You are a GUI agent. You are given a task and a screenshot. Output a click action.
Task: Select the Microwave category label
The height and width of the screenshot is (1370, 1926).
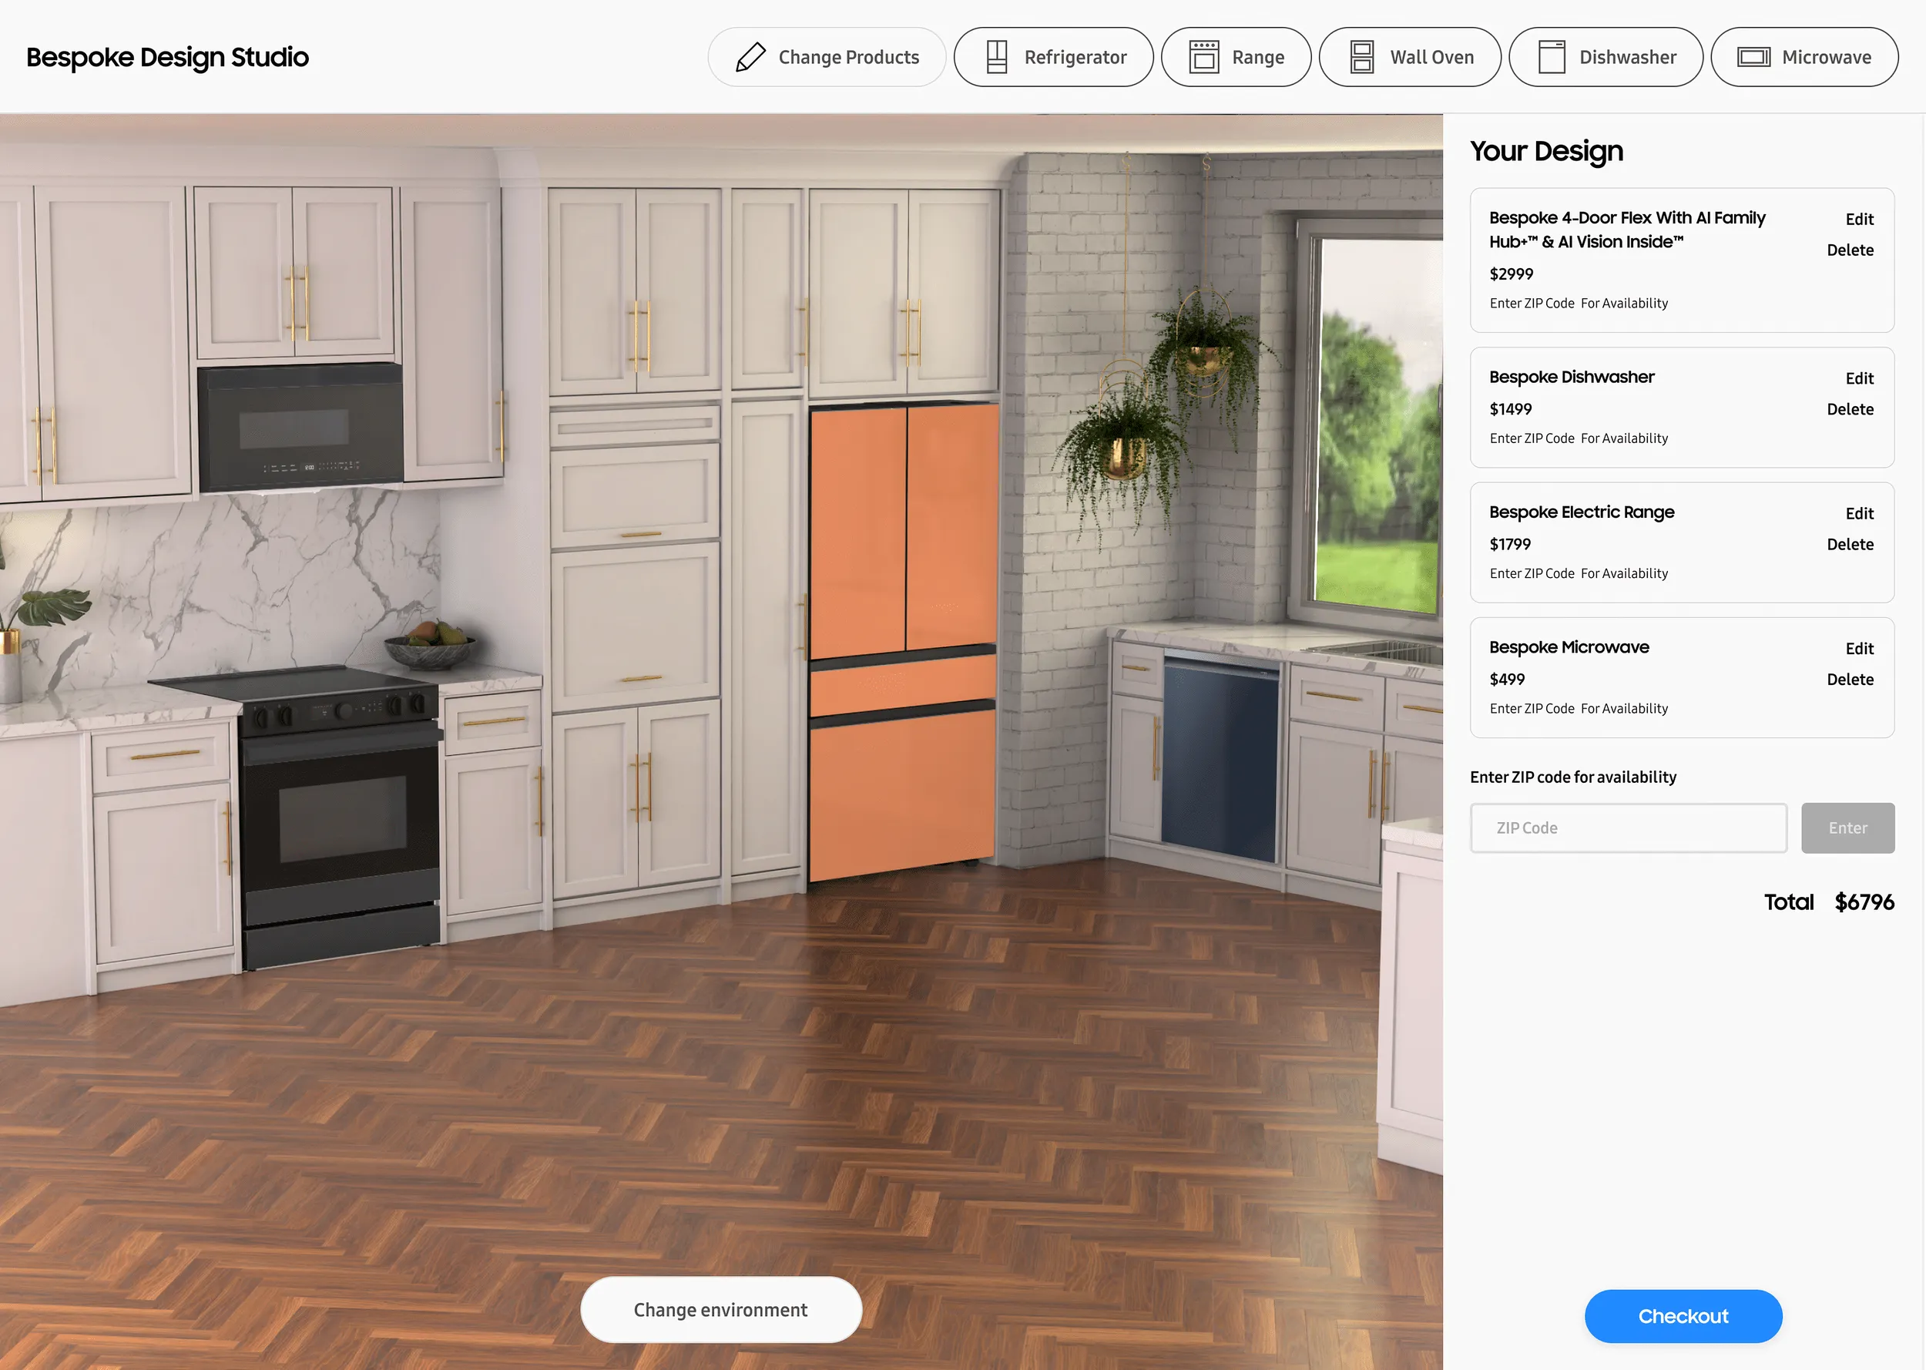tap(1827, 57)
